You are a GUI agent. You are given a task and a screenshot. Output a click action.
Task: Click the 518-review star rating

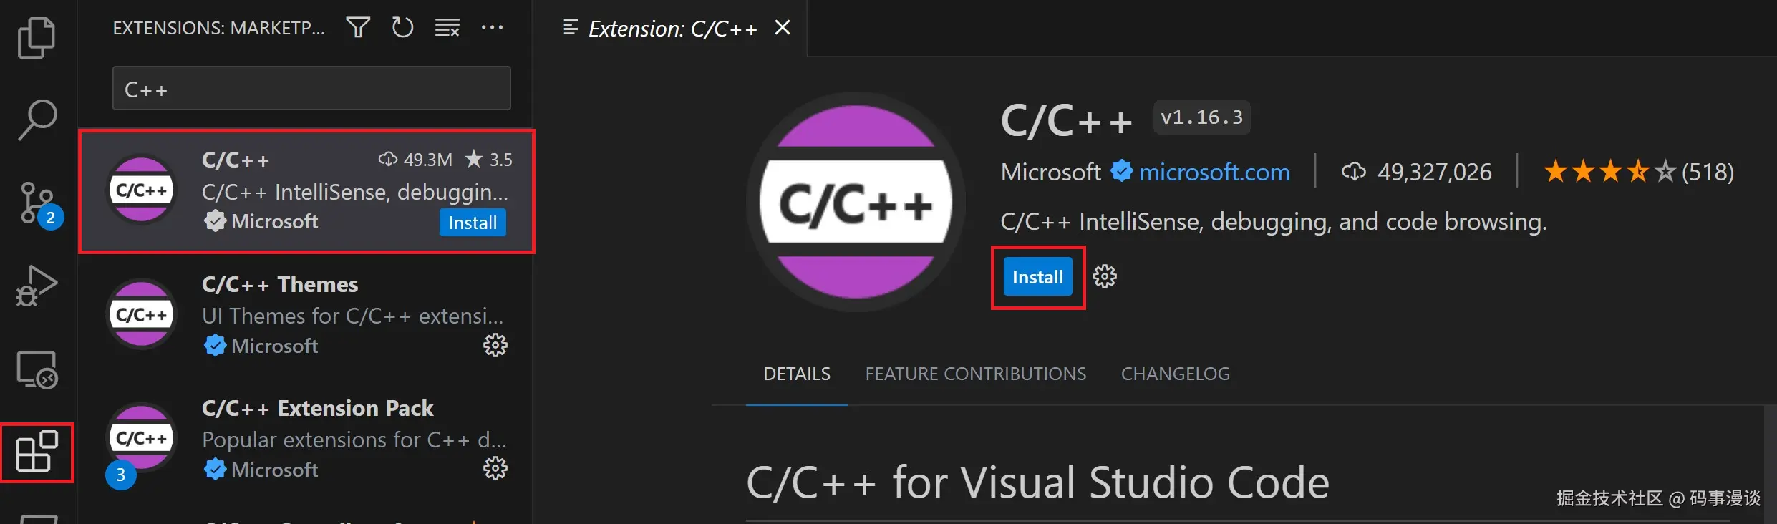tap(1639, 171)
